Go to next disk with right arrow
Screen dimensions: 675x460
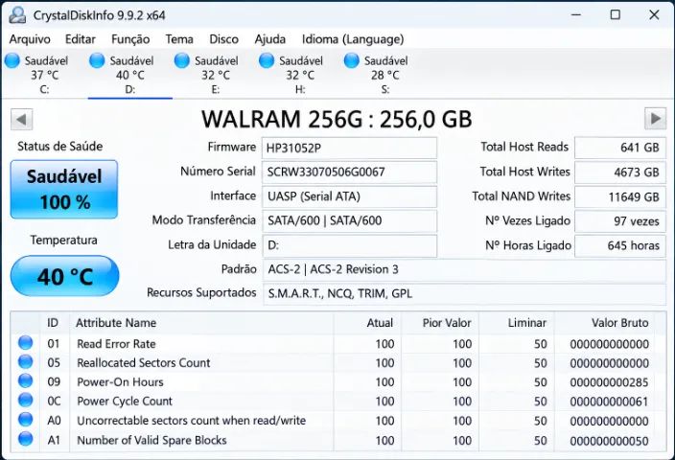coord(655,118)
